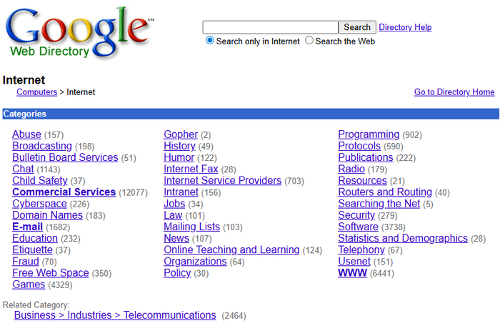The height and width of the screenshot is (336, 500).
Task: Open the Domain Names category
Action: 47,215
